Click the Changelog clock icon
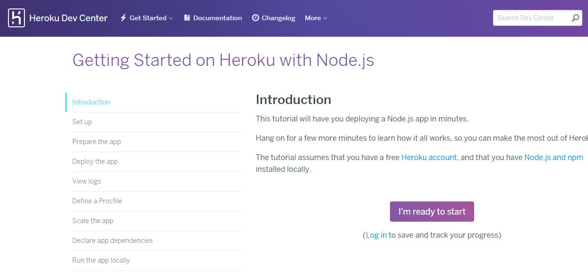The width and height of the screenshot is (588, 273). click(x=255, y=18)
